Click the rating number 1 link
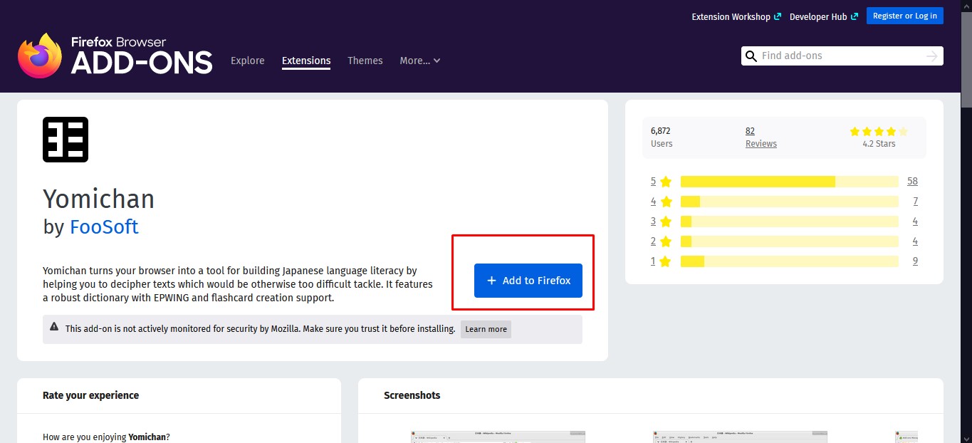This screenshot has height=443, width=972. pyautogui.click(x=653, y=261)
